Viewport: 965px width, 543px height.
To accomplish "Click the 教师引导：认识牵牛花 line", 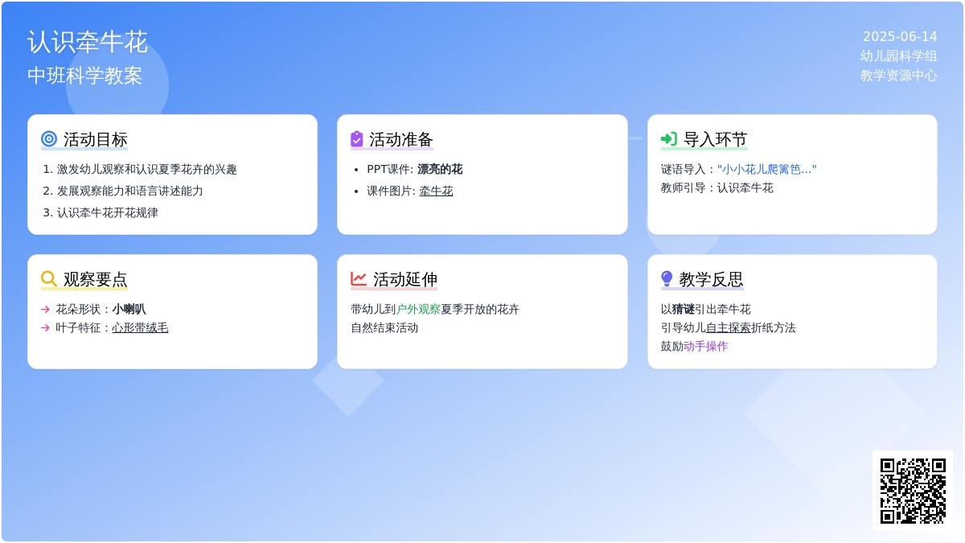I will tap(717, 188).
